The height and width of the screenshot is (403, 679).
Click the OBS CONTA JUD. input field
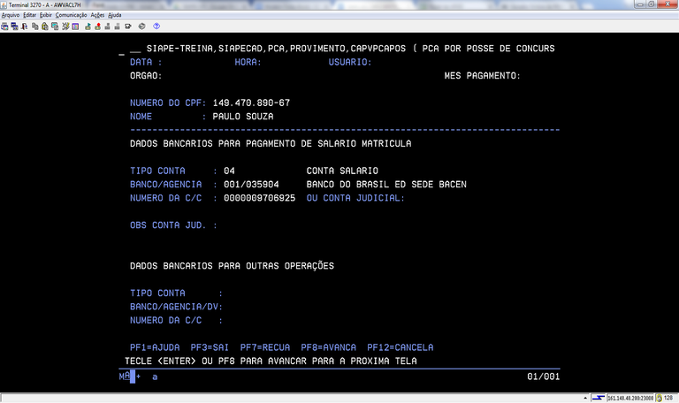(x=265, y=225)
